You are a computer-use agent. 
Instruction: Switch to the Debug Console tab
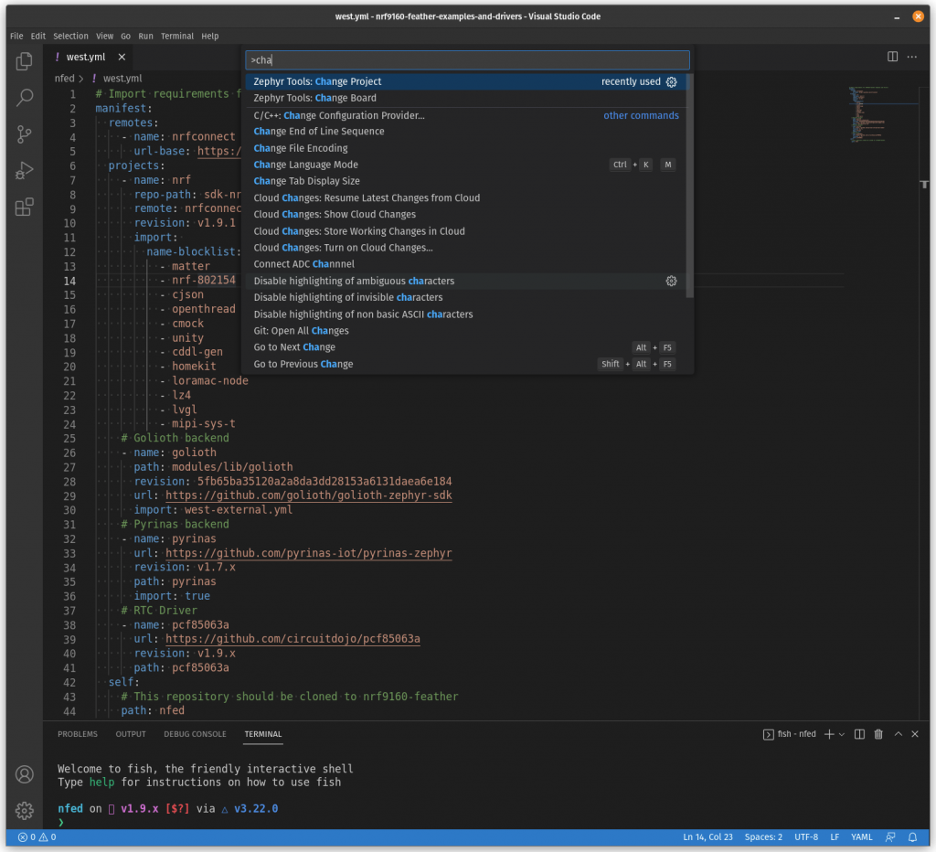(196, 734)
